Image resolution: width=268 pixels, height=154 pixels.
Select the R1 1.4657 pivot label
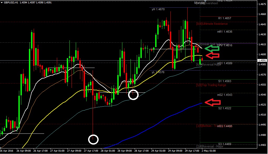click(225, 18)
